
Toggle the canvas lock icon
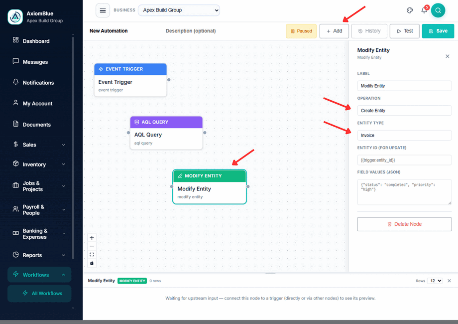click(x=92, y=263)
